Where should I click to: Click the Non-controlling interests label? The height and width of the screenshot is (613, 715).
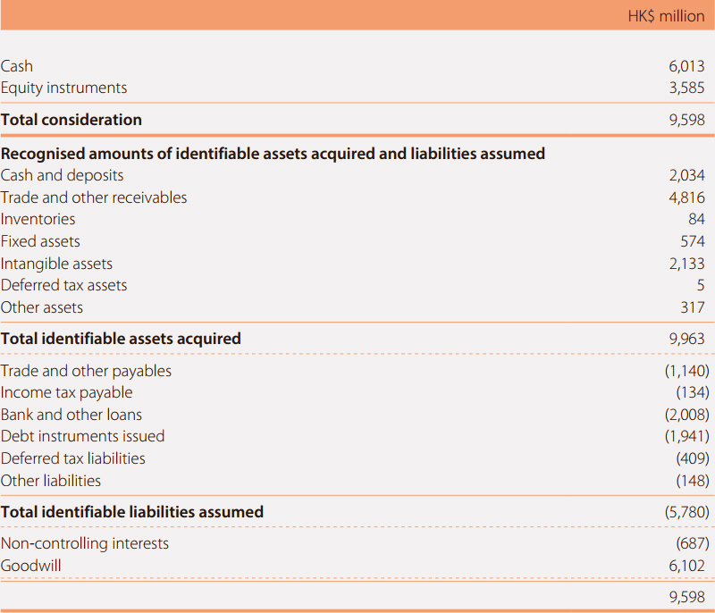click(x=85, y=543)
